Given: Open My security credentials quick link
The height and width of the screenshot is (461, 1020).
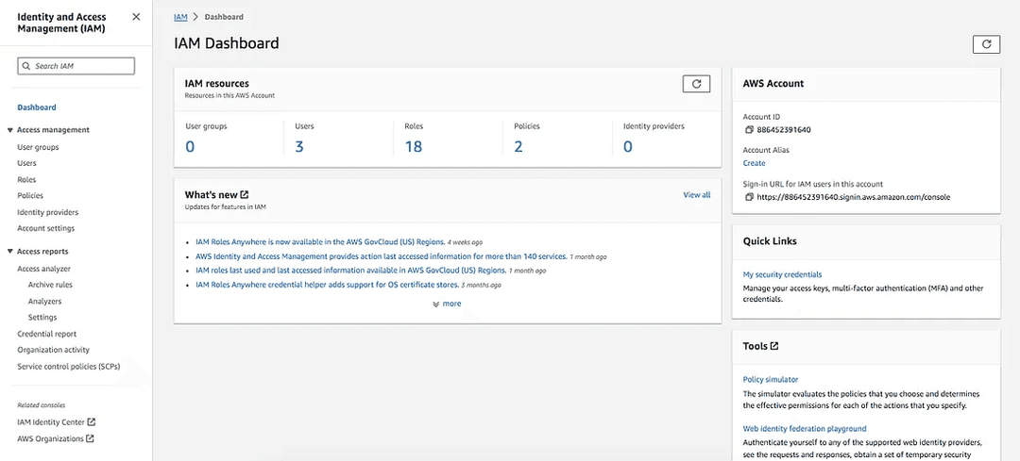Looking at the screenshot, I should pos(782,274).
